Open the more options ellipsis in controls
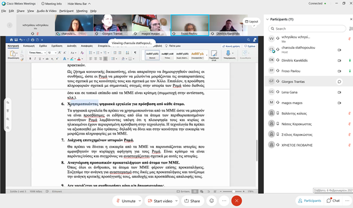Viewport: 353px width, 208px height. [224, 201]
